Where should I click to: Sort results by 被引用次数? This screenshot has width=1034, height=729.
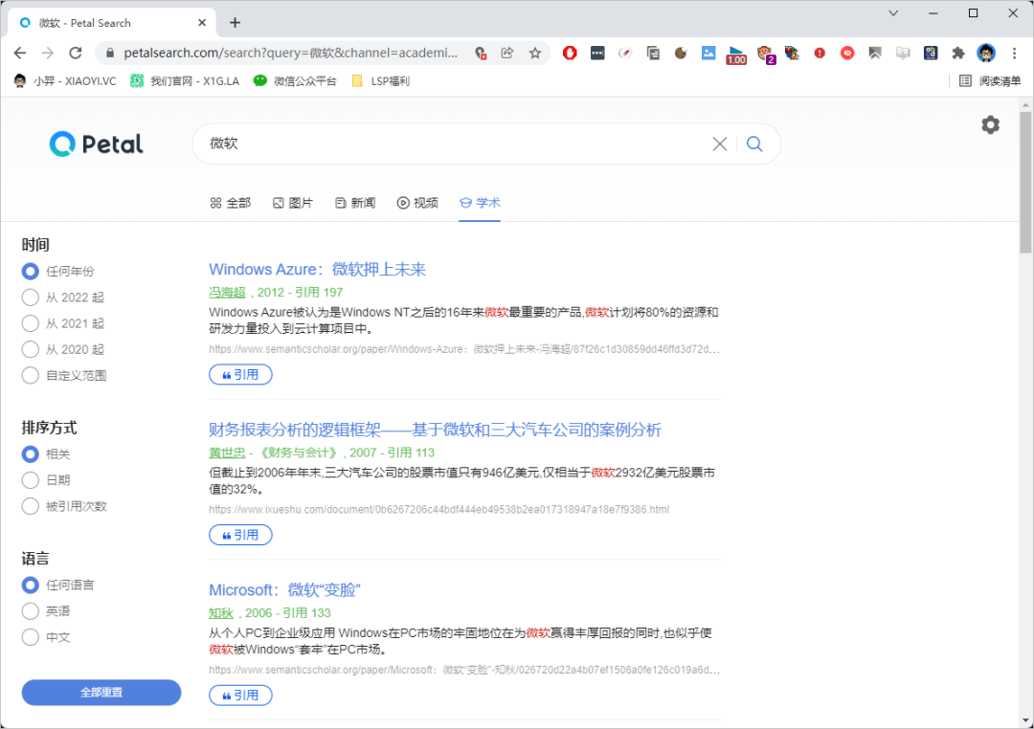point(31,506)
